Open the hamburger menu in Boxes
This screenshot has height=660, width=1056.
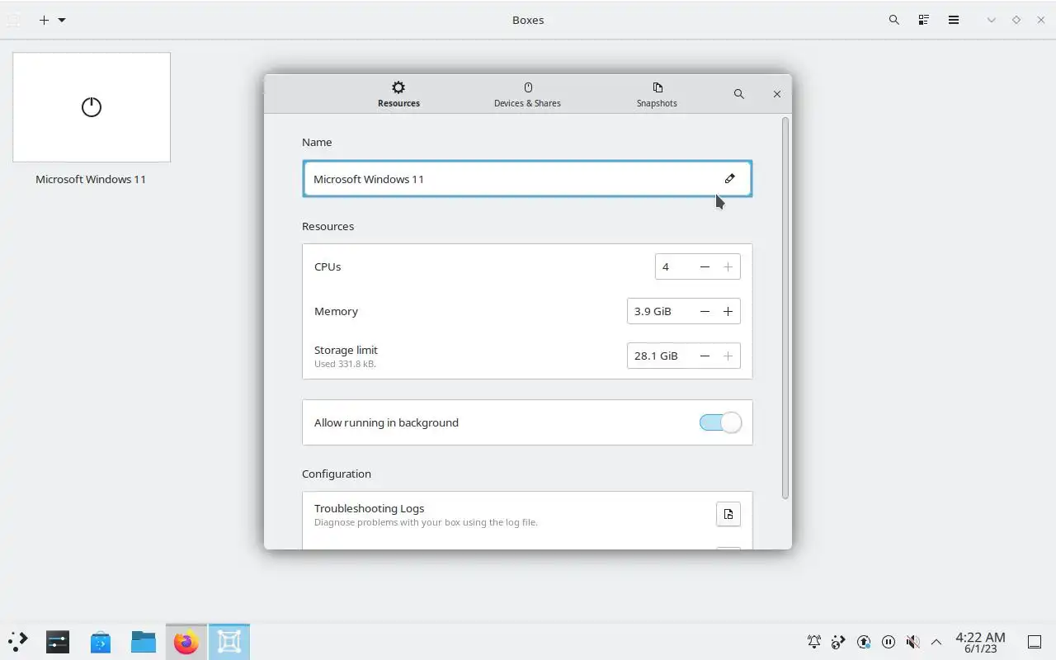click(x=954, y=20)
